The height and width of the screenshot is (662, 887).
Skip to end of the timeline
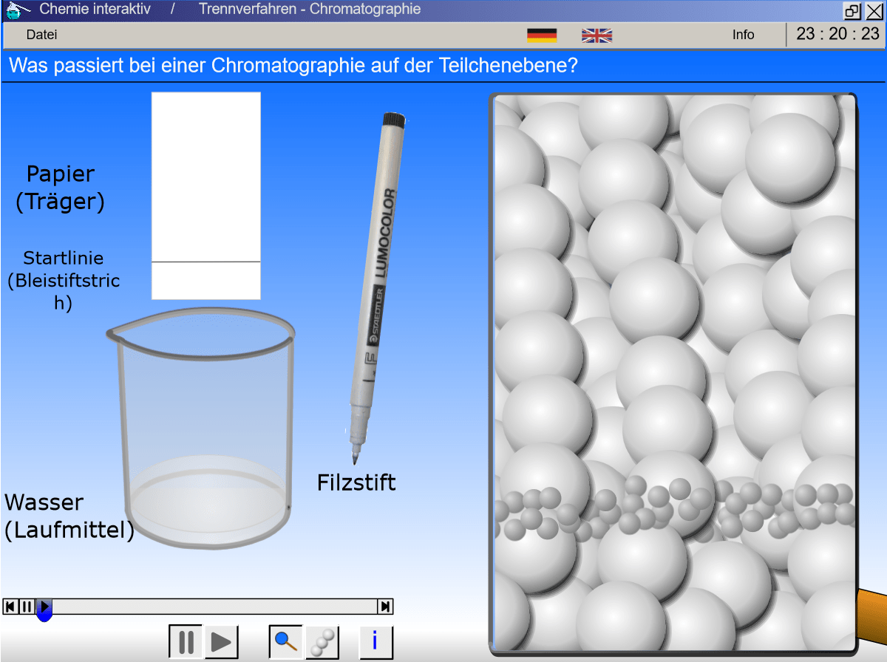385,607
